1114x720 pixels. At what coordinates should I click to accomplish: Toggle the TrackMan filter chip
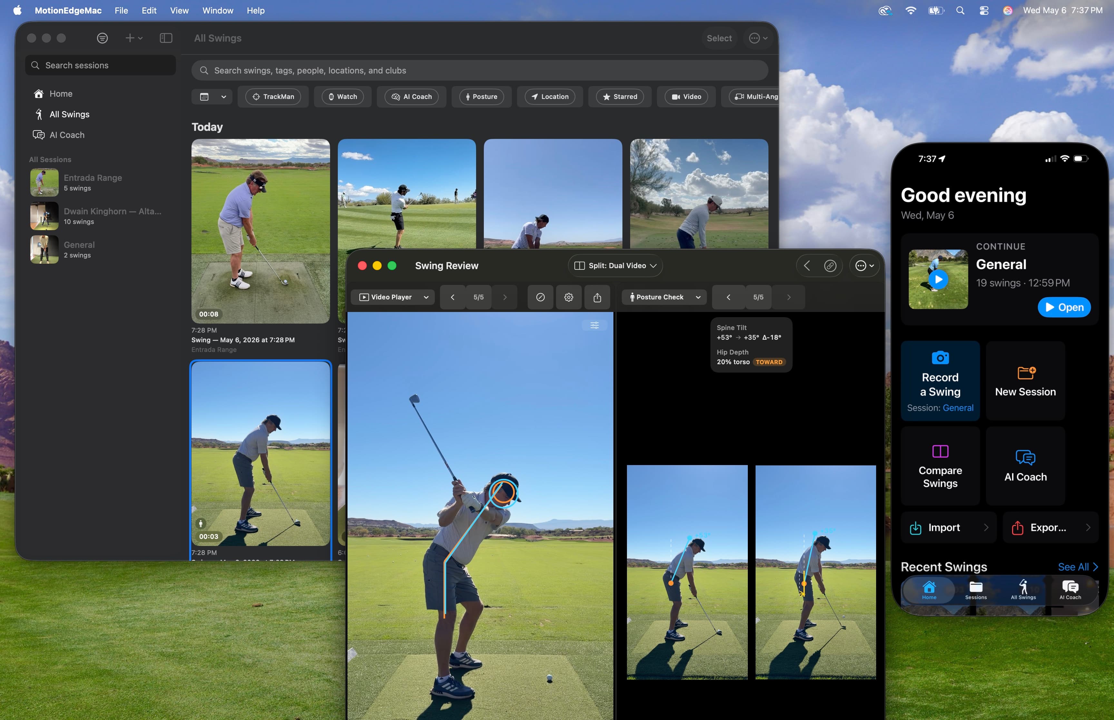tap(273, 97)
